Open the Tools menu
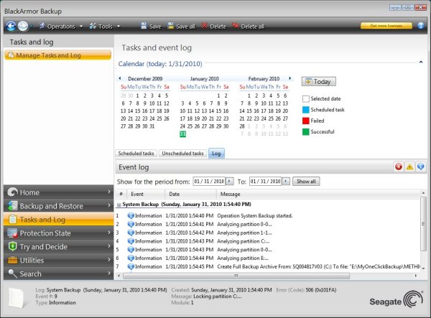The height and width of the screenshot is (318, 431). [105, 27]
